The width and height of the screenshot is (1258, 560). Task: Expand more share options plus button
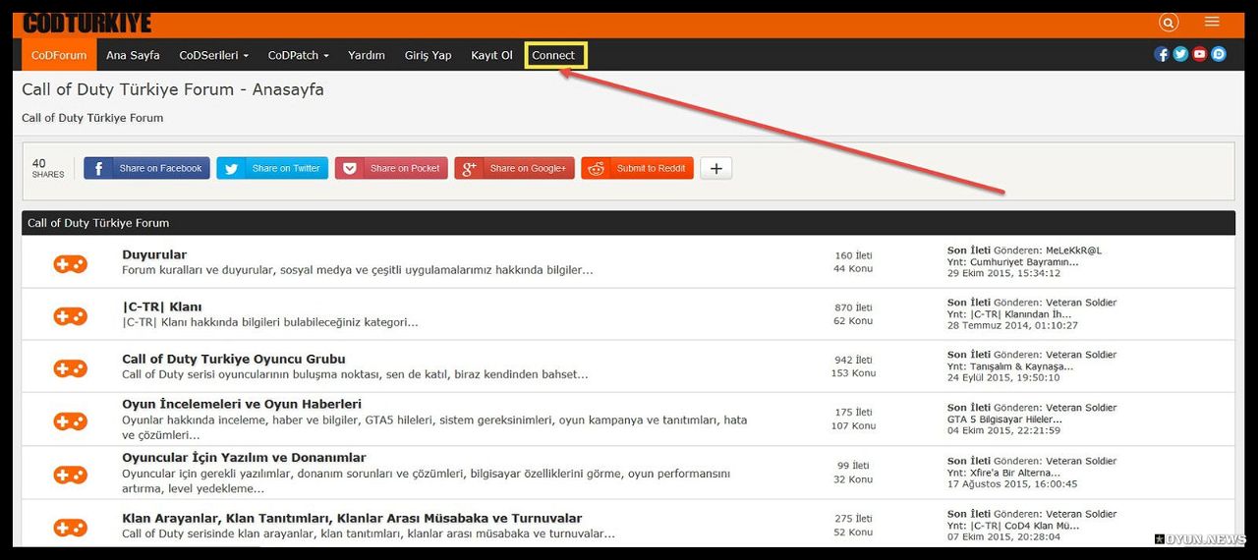(715, 168)
